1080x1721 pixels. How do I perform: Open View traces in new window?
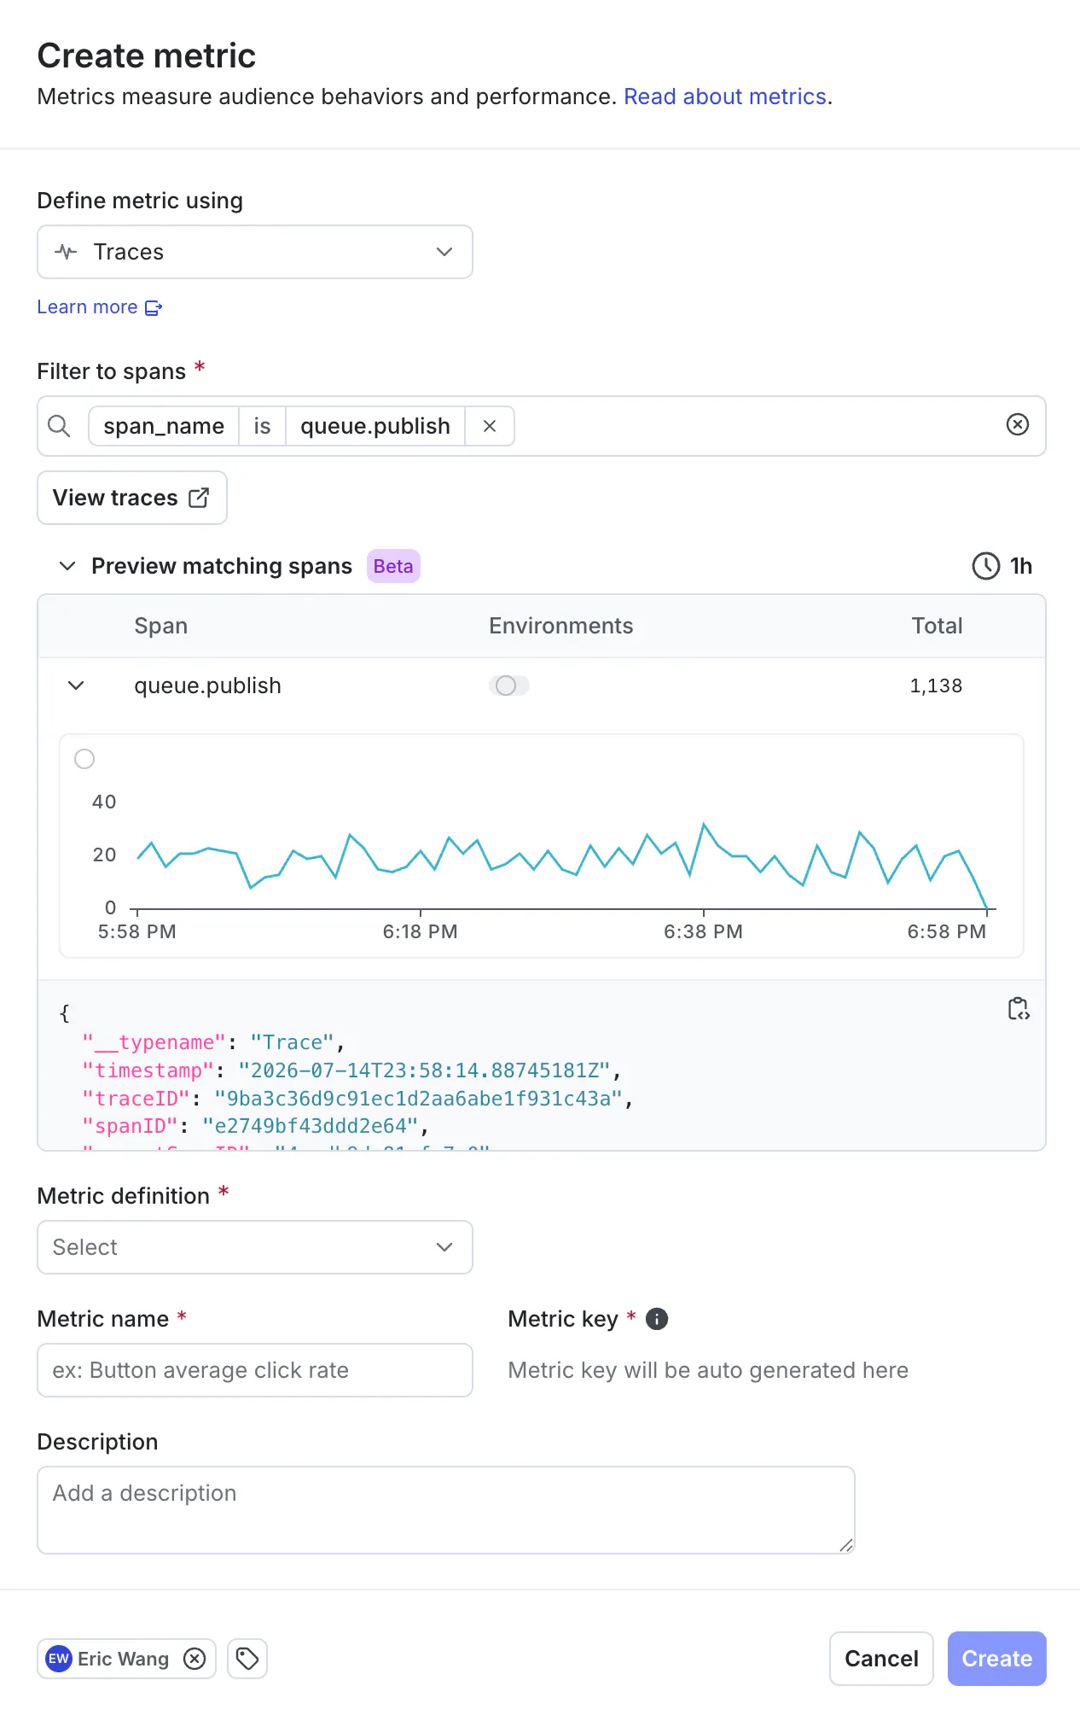[132, 498]
